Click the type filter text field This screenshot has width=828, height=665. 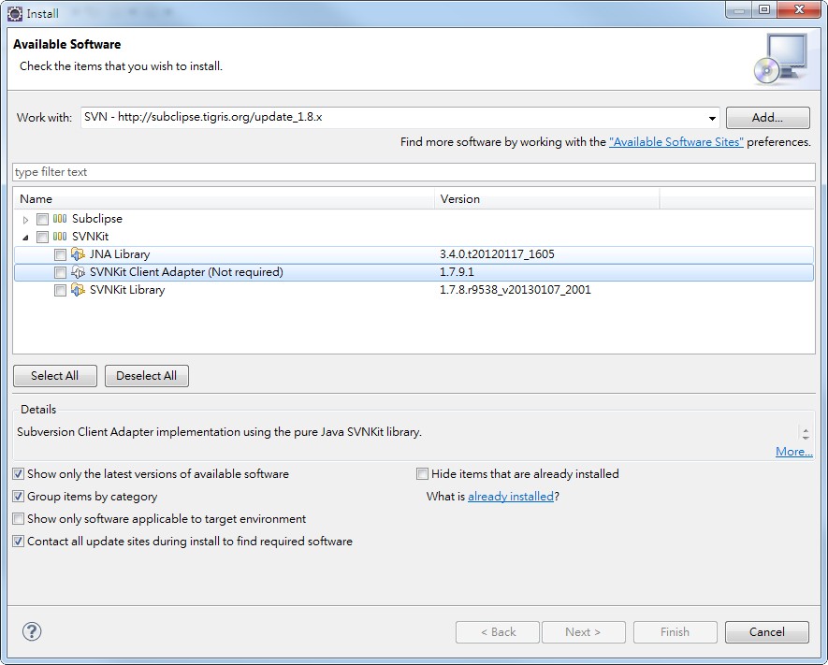(x=187, y=172)
